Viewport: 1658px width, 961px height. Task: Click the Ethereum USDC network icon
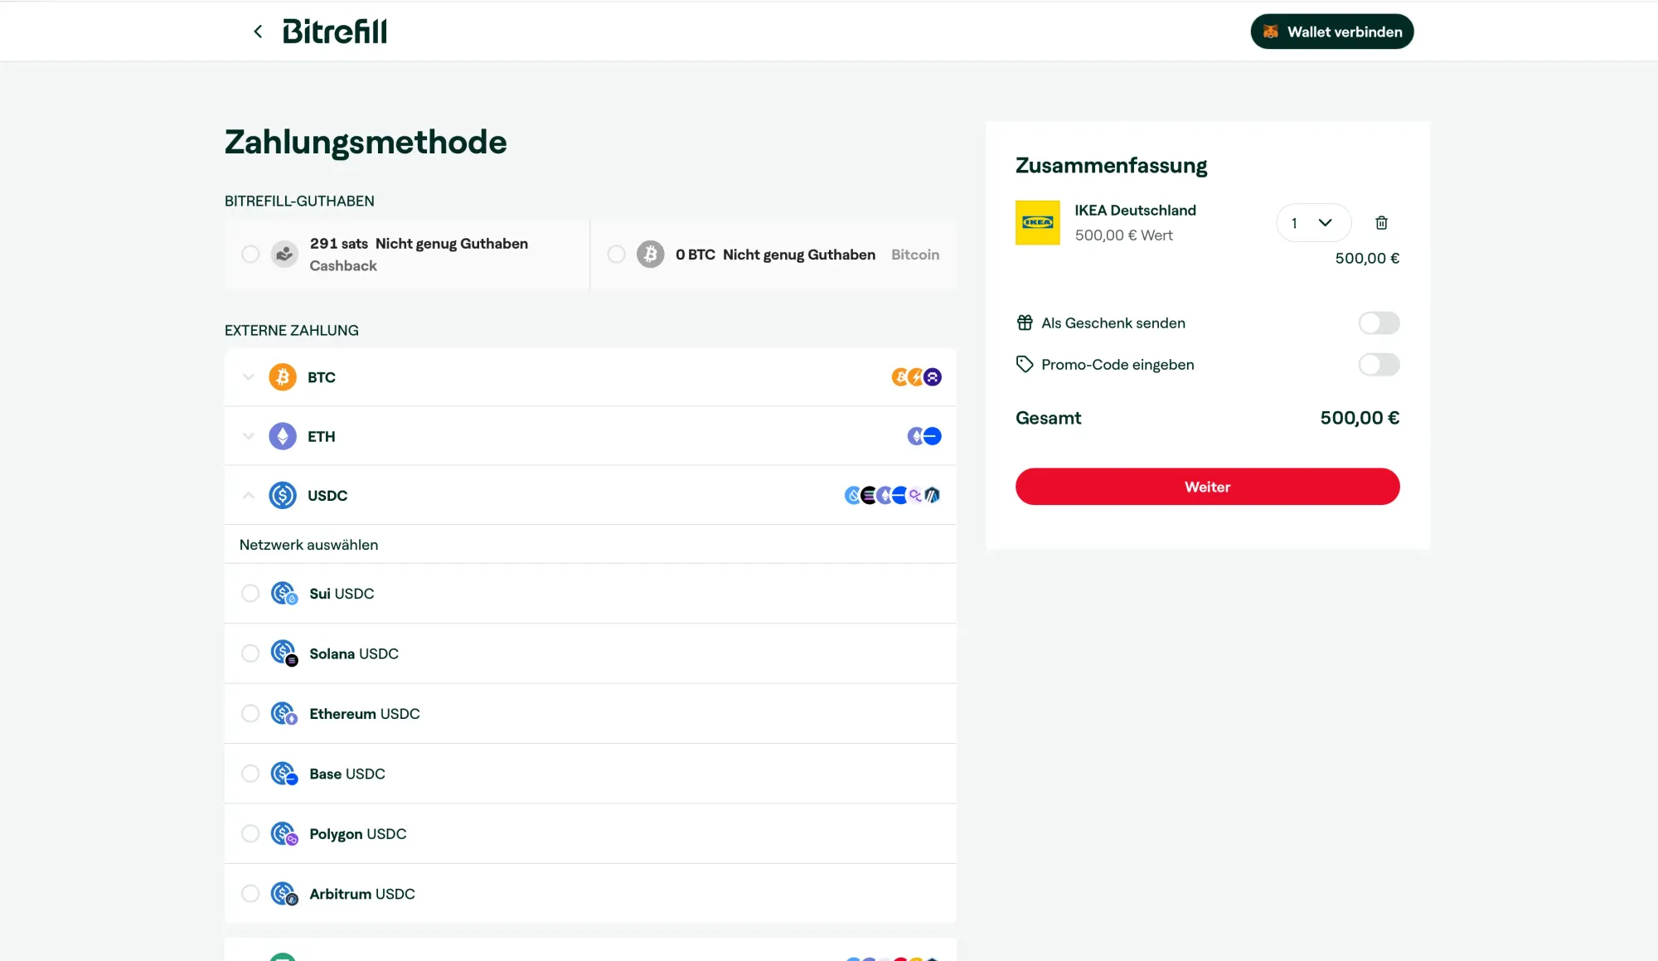284,714
